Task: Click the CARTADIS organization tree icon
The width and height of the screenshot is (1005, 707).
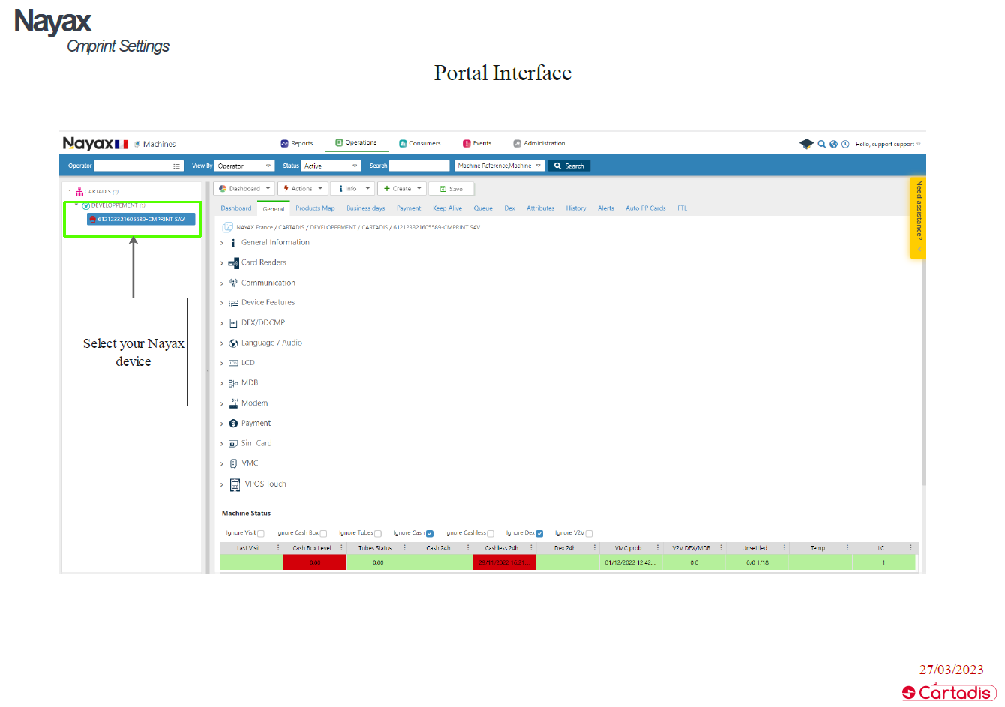Action: coord(79,192)
